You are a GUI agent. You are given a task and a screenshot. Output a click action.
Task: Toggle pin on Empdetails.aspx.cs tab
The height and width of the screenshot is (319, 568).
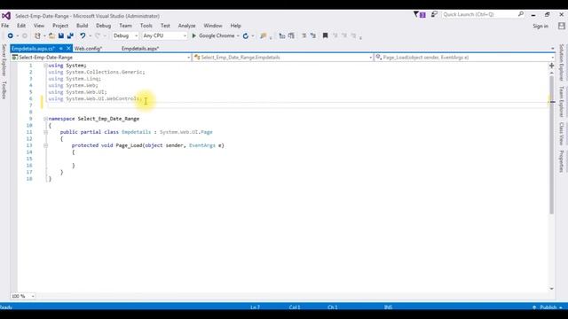click(x=61, y=48)
